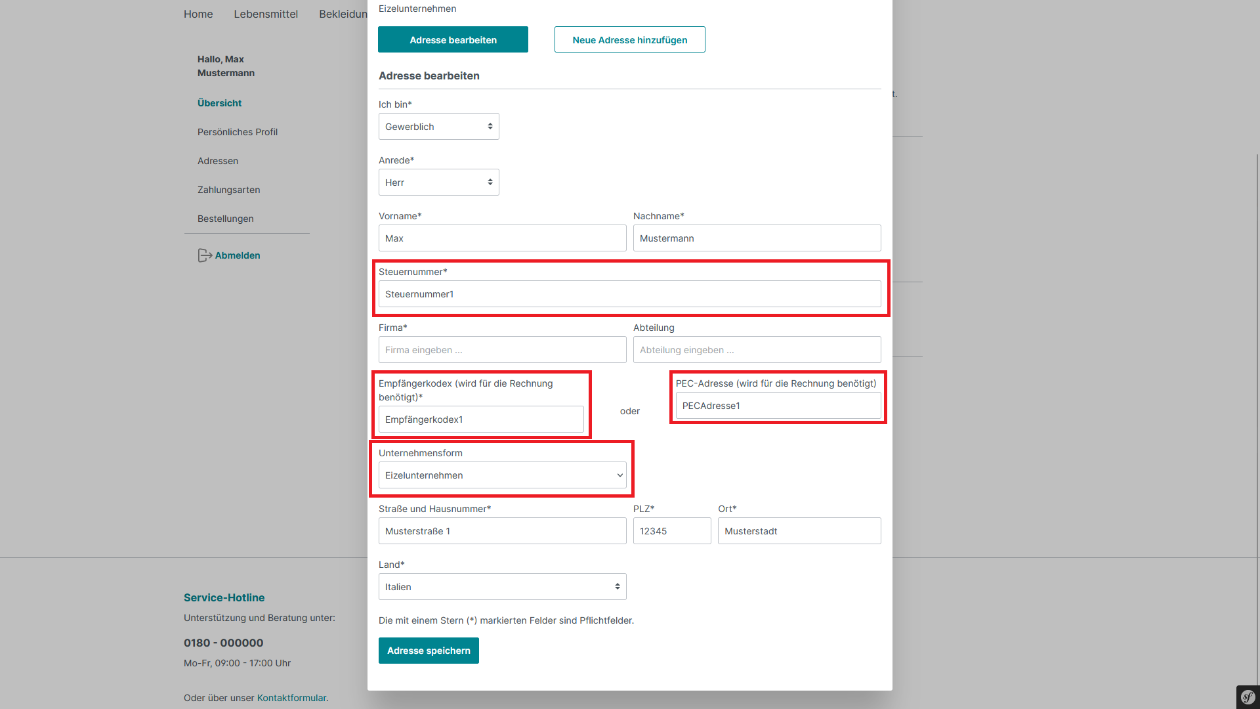The image size is (1260, 709).
Task: Open the Anrede dropdown showing Herr
Action: (438, 183)
